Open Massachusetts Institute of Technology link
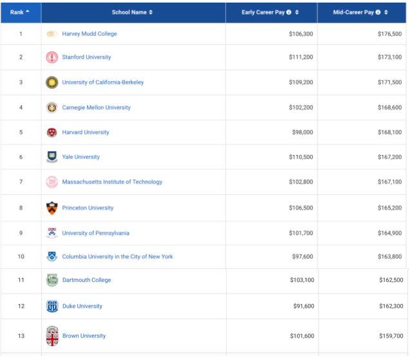The width and height of the screenshot is (410, 356). 112,182
